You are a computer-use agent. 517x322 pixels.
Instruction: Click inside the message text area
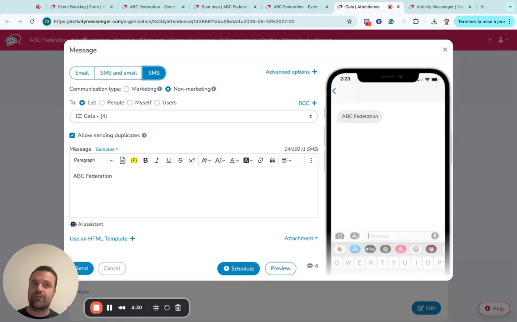(194, 193)
